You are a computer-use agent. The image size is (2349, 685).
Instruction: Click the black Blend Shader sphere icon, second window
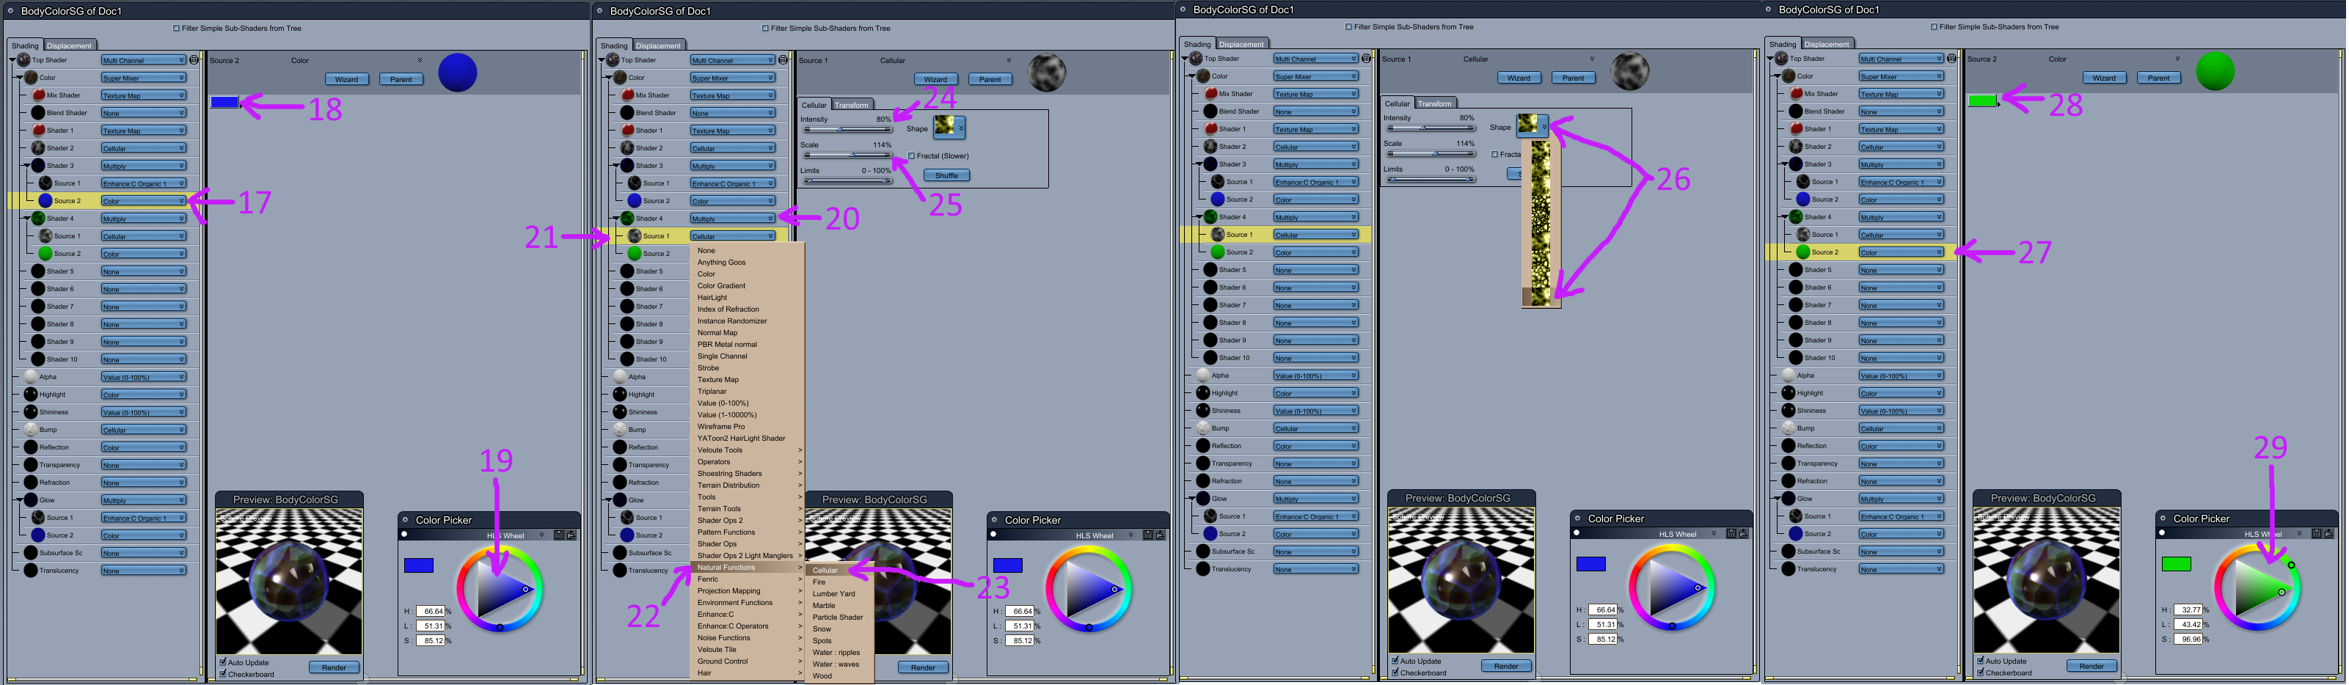coord(627,113)
